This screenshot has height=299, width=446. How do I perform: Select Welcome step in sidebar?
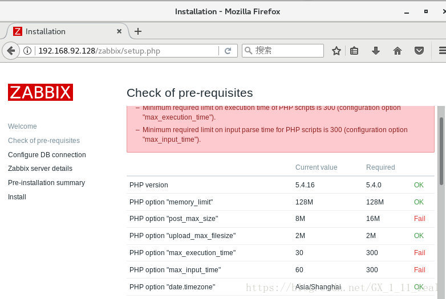click(x=22, y=126)
